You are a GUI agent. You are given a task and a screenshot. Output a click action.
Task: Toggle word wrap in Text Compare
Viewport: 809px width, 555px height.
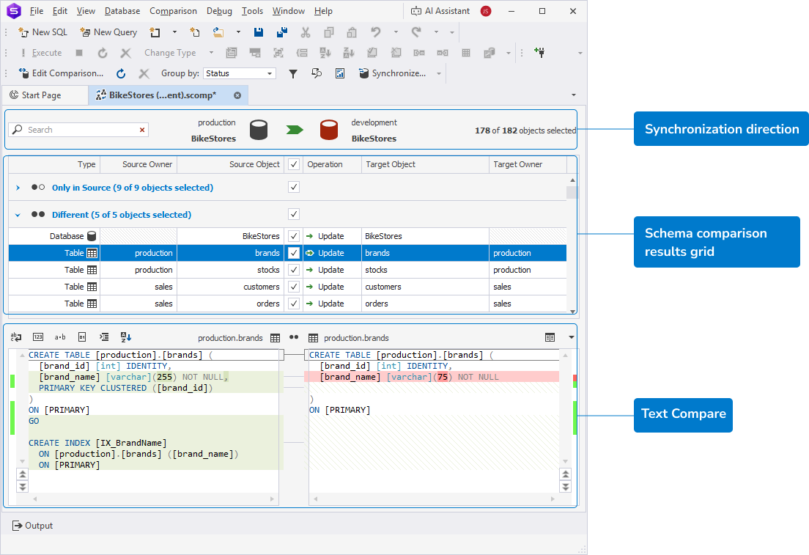pos(16,337)
